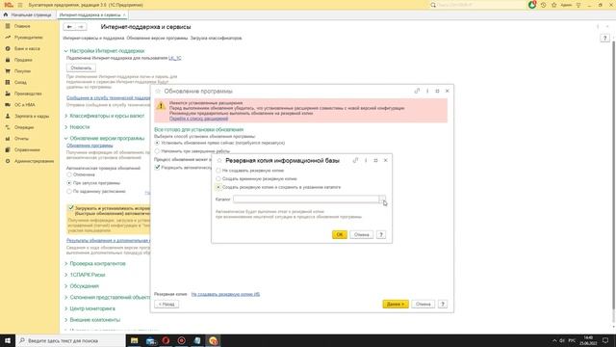Screen dimensions: 616x347
Task: Navigate back with the left arrow button
Action: pyautogui.click(x=69, y=27)
